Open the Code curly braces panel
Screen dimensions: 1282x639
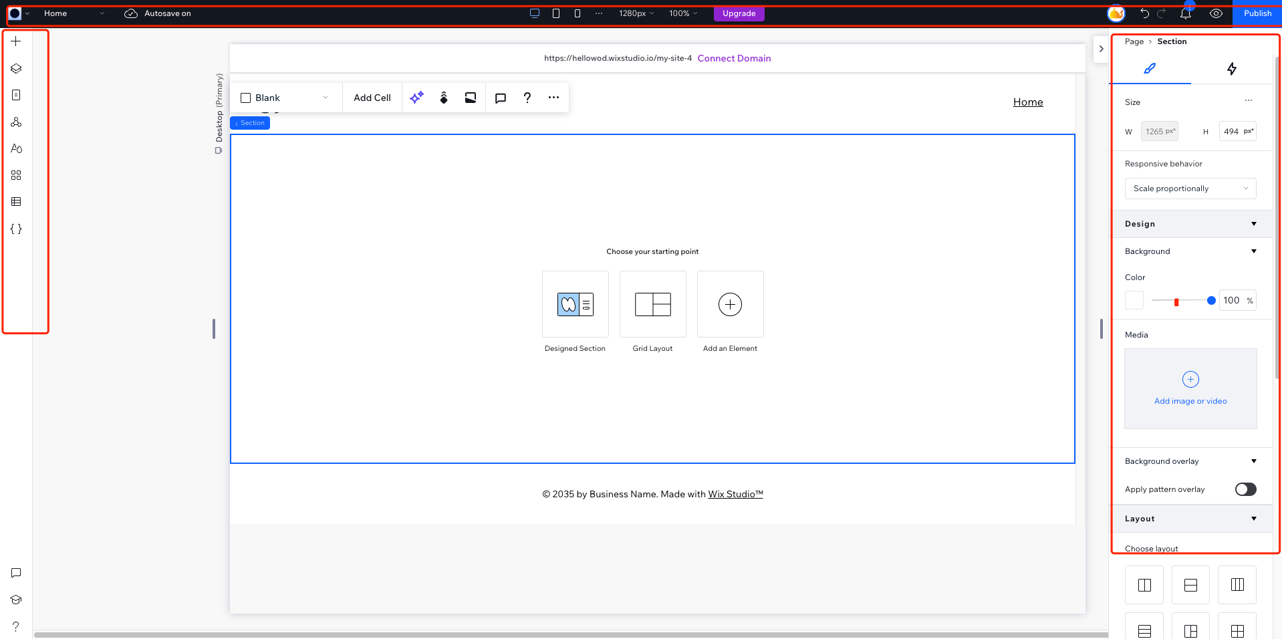[16, 229]
